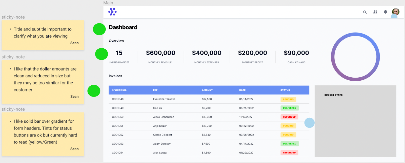Click the Delivered badge for Cao Yu
This screenshot has width=405, height=163.
(290, 108)
